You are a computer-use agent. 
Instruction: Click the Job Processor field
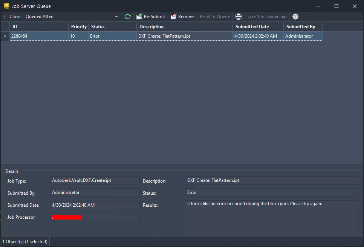click(95, 217)
